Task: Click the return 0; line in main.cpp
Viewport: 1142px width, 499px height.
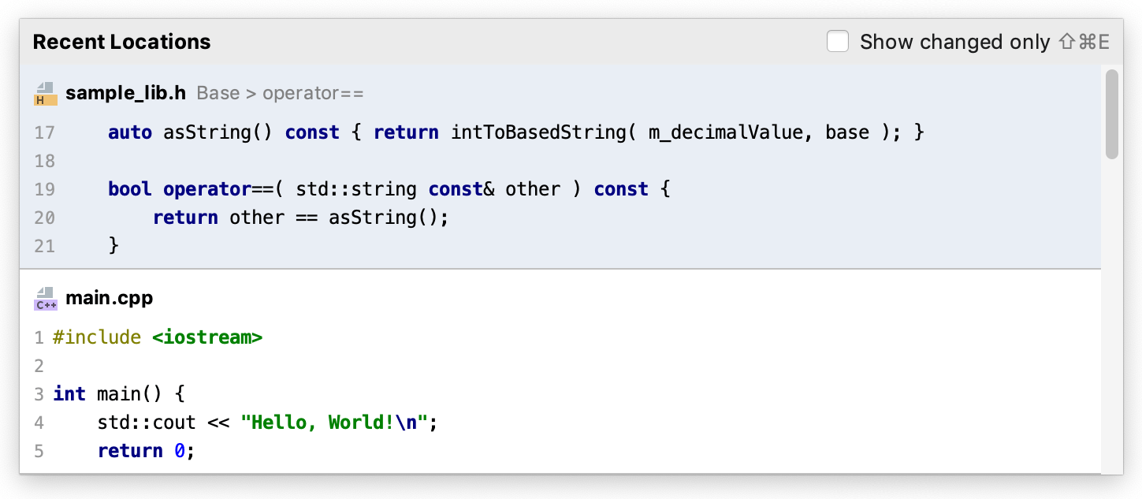Action: point(146,451)
